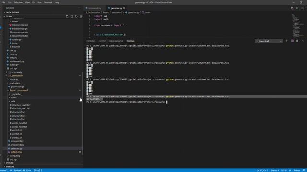Create a new terminal with plus icon
Image resolution: width=307 pixels, height=172 pixels.
[x=287, y=41]
